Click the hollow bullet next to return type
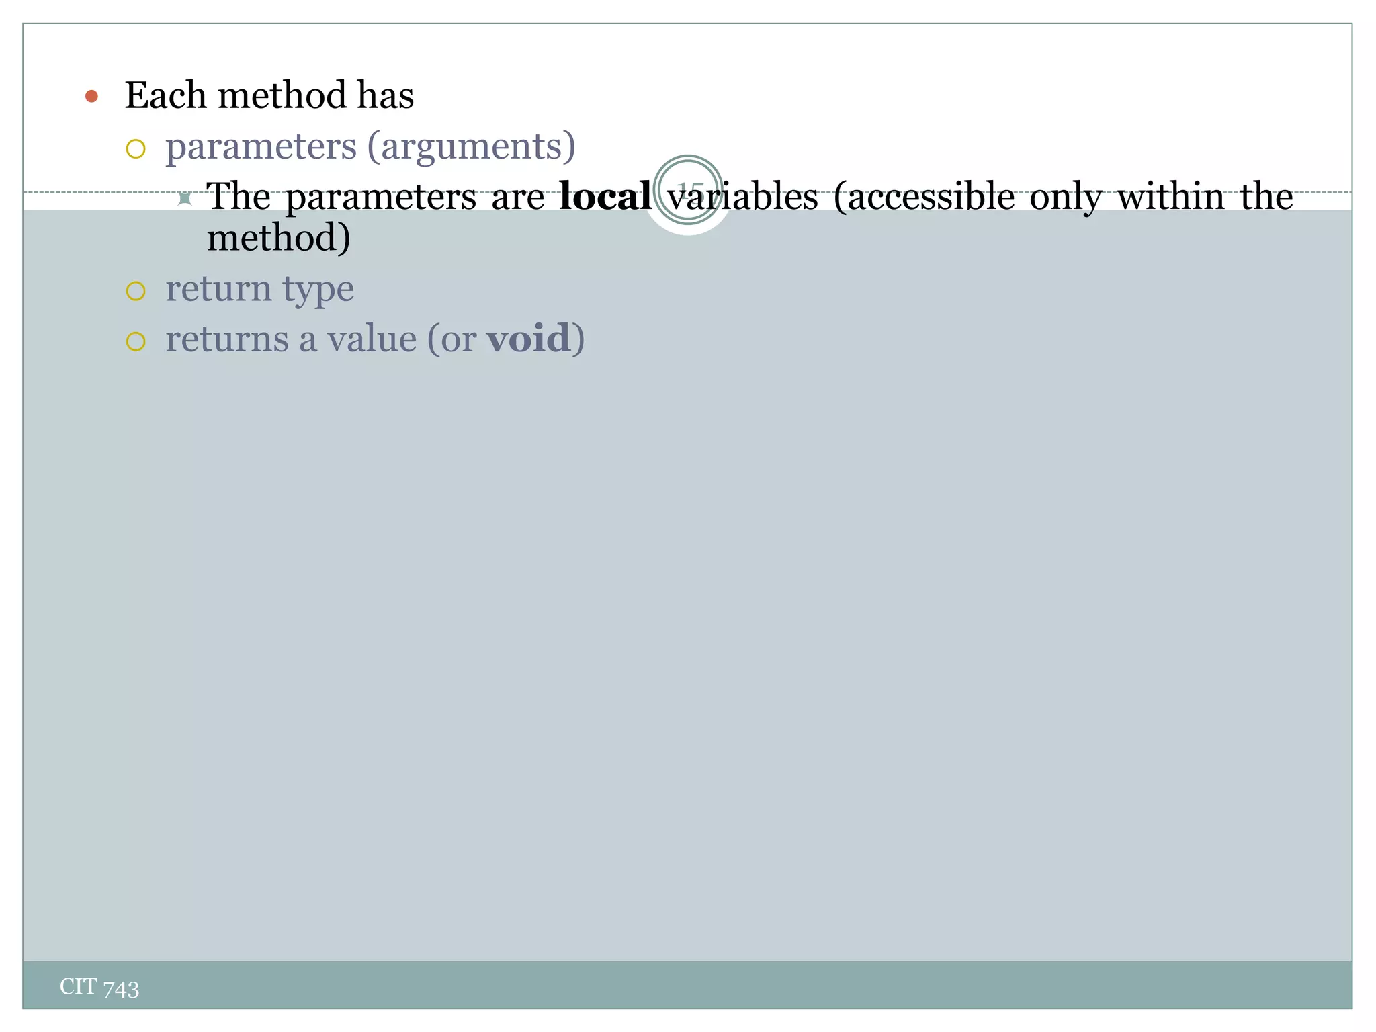This screenshot has width=1376, height=1032. pyautogui.click(x=136, y=291)
